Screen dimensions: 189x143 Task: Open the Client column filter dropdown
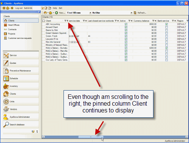(x=65, y=21)
